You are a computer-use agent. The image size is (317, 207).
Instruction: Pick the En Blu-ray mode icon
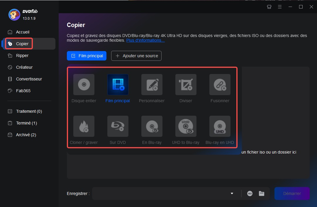tap(152, 126)
